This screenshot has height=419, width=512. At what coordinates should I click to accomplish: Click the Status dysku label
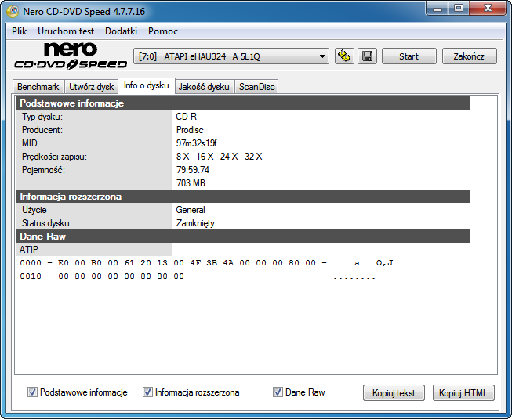45,223
